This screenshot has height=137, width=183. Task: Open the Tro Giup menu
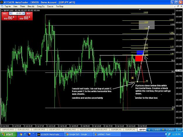click(x=60, y=6)
